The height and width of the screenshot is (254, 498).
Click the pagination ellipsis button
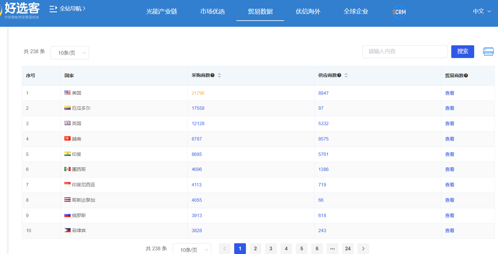point(333,248)
